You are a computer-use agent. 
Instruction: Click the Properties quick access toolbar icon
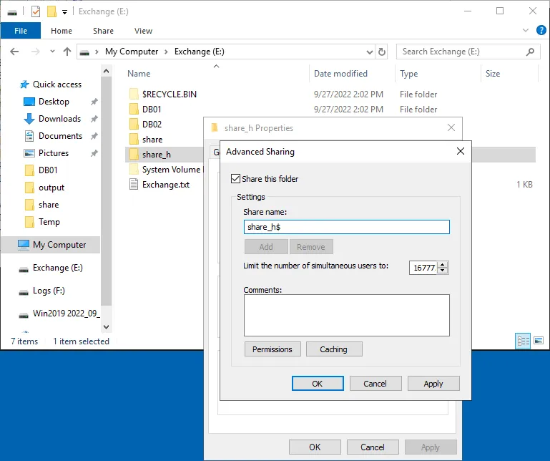(x=35, y=11)
